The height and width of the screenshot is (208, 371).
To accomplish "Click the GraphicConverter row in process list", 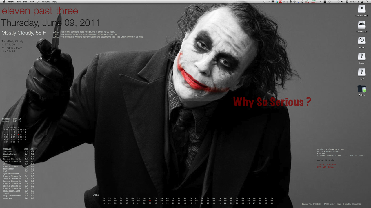I will [18, 196].
